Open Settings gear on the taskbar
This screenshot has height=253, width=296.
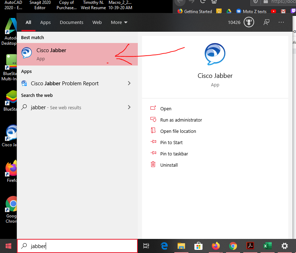(284, 246)
